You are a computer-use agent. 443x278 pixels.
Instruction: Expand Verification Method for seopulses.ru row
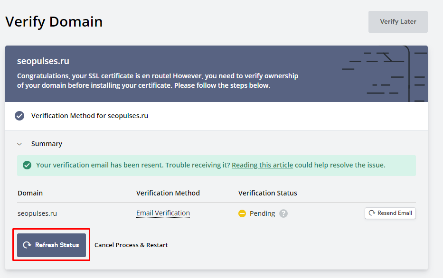point(217,116)
